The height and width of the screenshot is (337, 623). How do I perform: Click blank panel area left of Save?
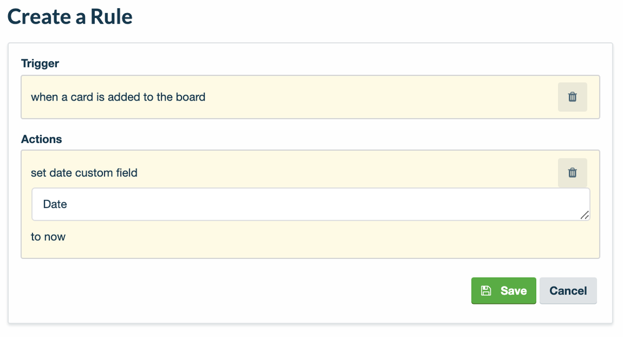point(250,291)
